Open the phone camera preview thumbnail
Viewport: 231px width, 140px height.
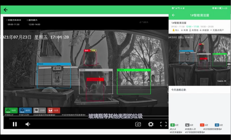199,60
